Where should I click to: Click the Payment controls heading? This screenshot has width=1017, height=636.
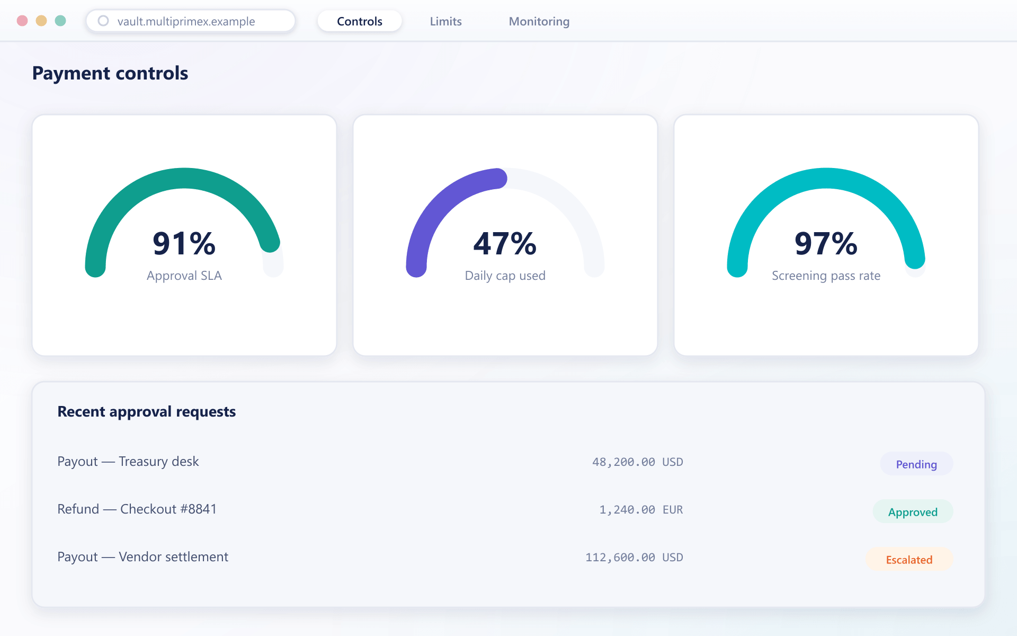[110, 73]
